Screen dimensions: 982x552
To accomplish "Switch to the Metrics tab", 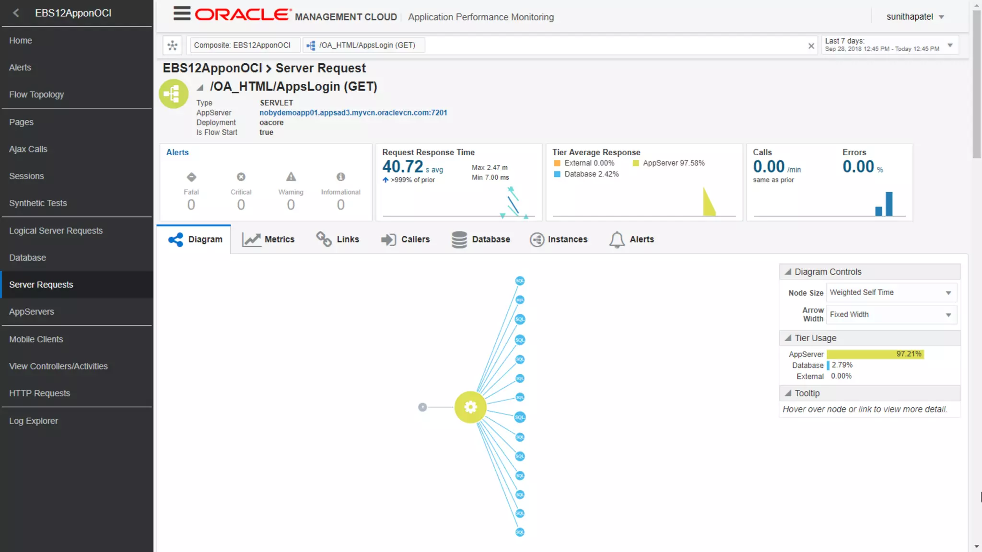I will pyautogui.click(x=268, y=239).
